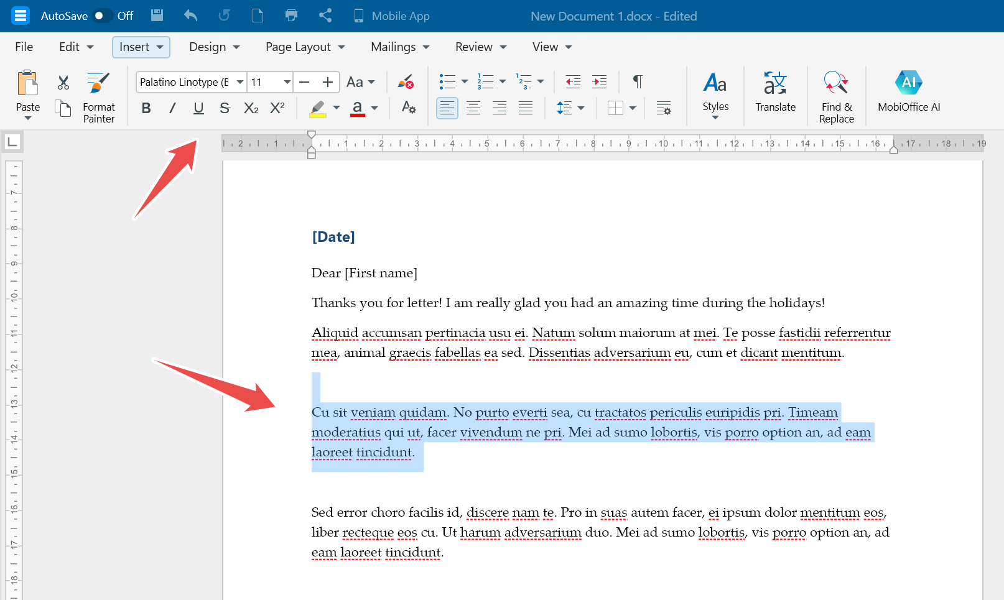
Task: Open the font color picker arrow
Action: [374, 108]
